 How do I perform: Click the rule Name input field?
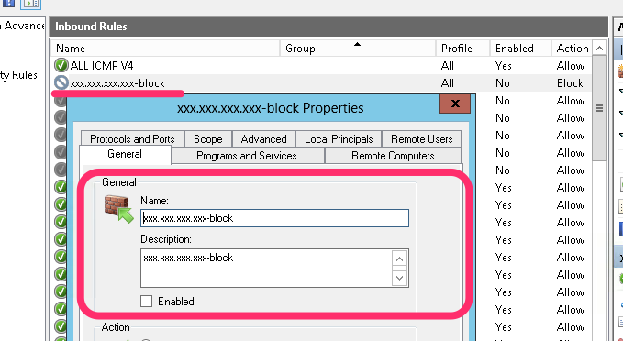click(x=274, y=218)
